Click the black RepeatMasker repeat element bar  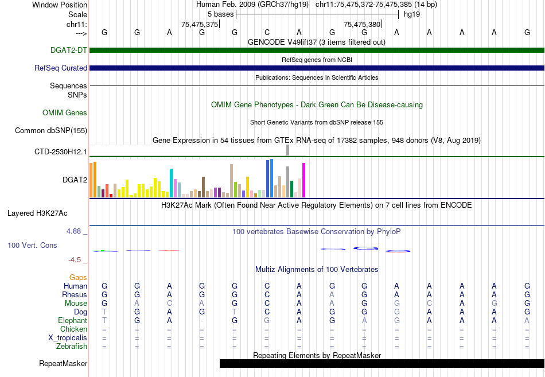(382, 363)
